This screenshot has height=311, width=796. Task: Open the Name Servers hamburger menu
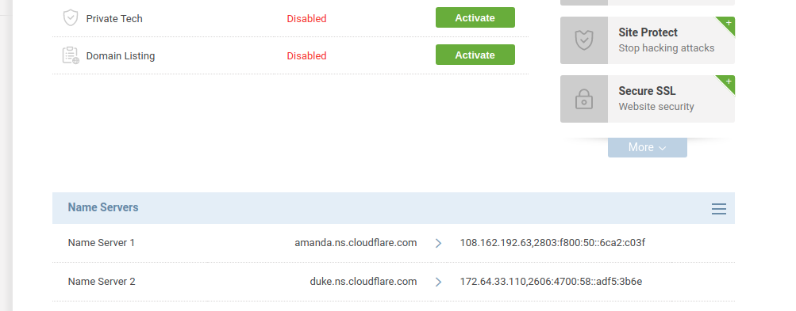718,209
